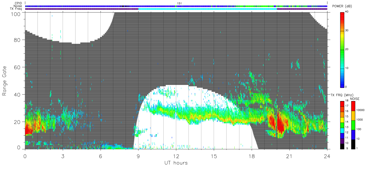Click the Range Gate axis title

pyautogui.click(x=4, y=81)
